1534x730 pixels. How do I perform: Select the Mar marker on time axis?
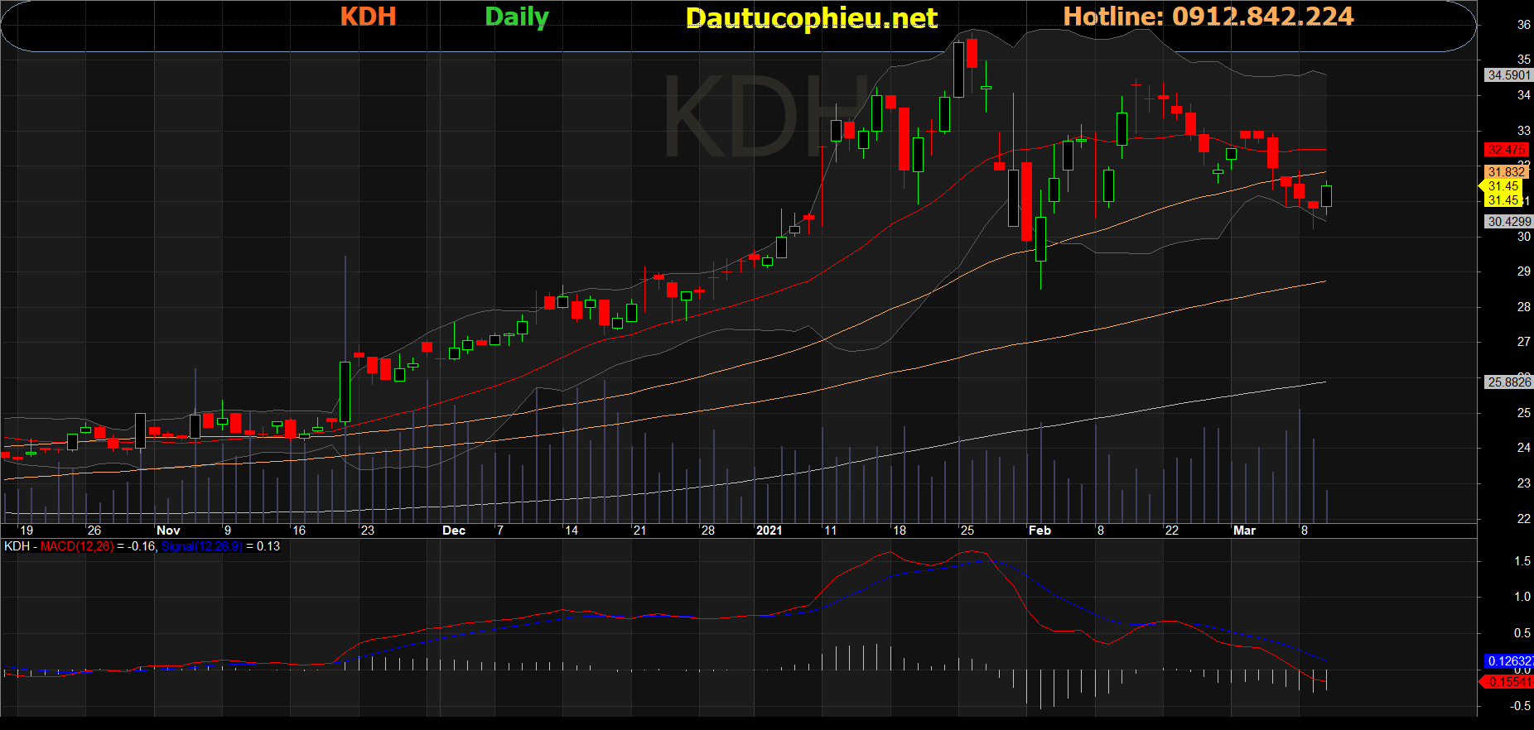click(1244, 531)
